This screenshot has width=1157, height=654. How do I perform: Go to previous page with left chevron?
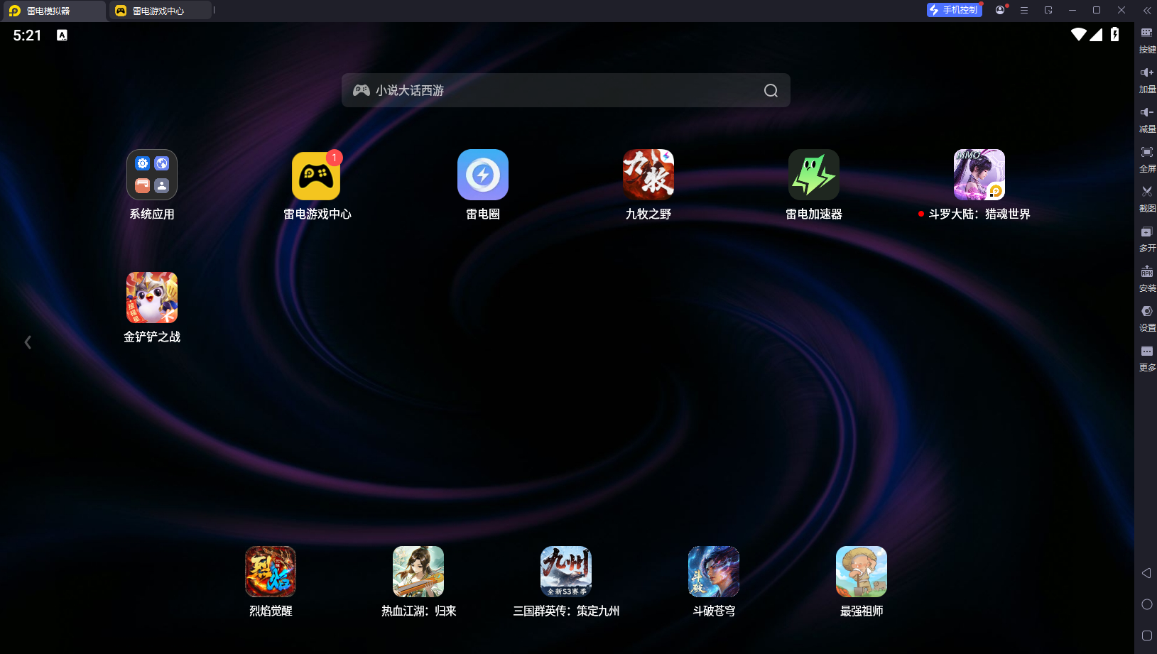click(x=28, y=342)
